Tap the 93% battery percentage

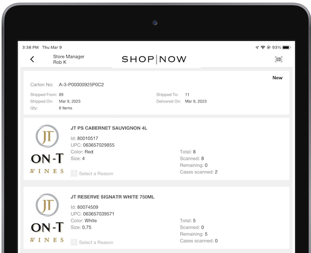click(x=276, y=47)
